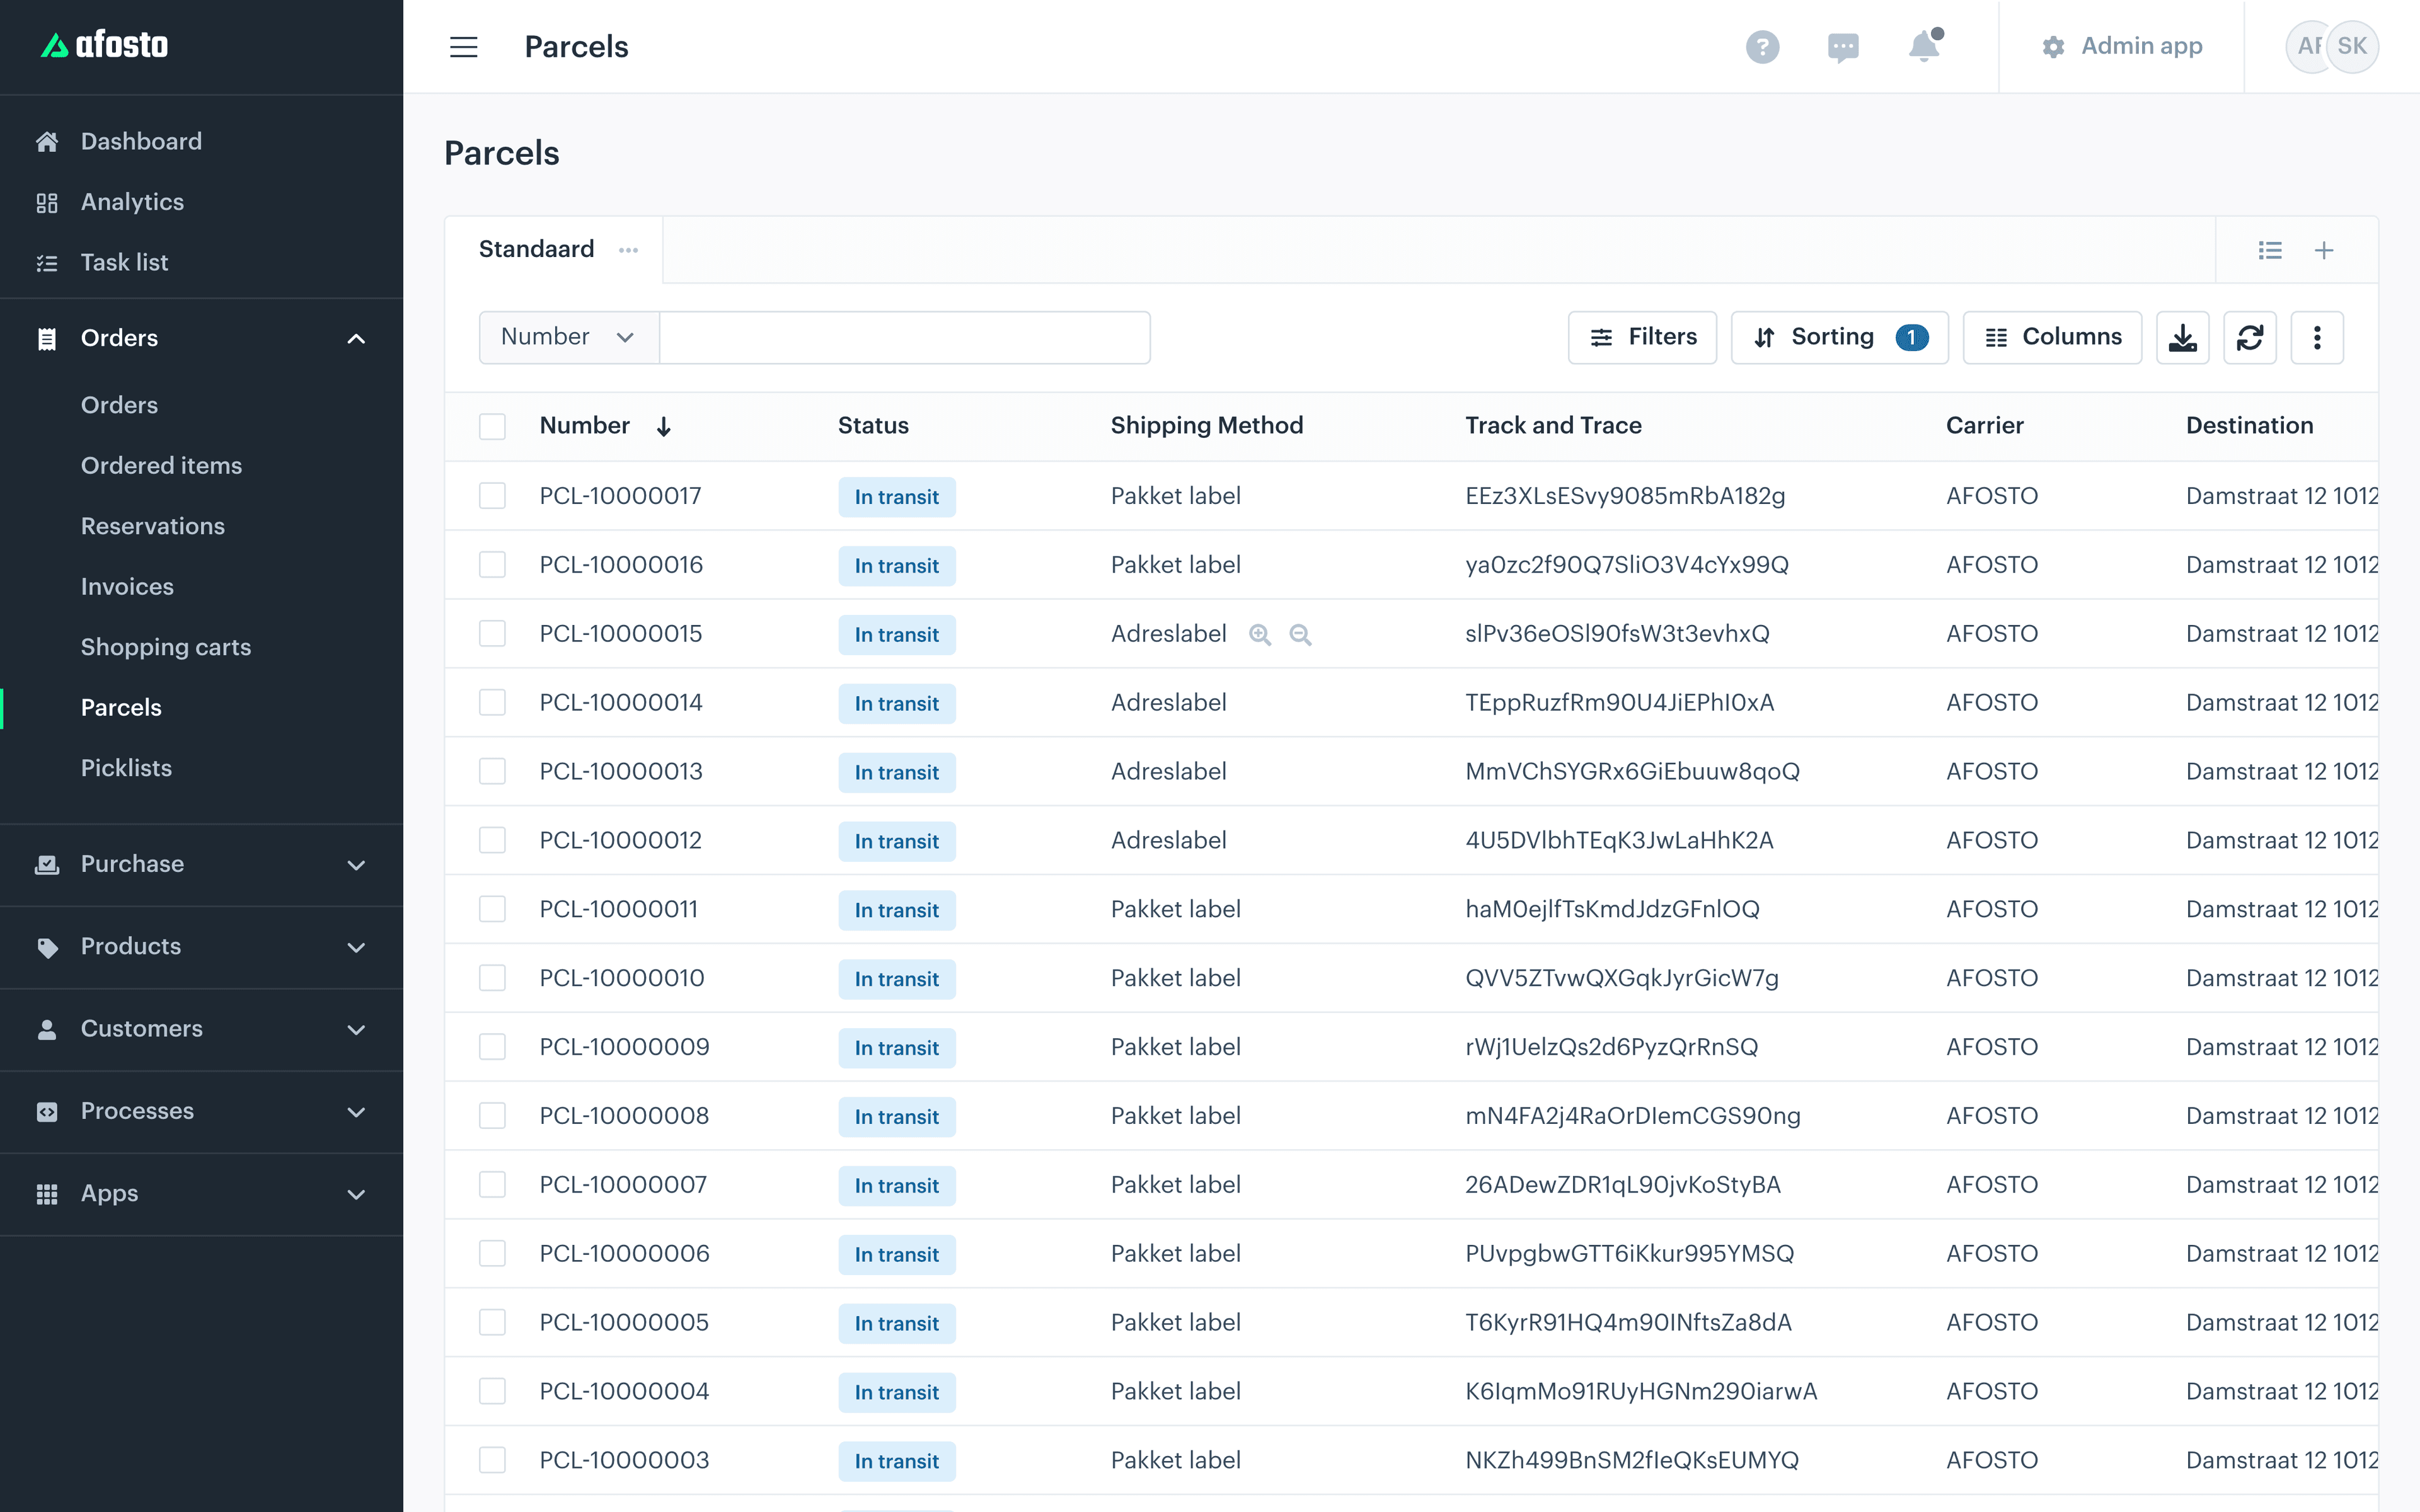Expand the Products section

coord(356,947)
